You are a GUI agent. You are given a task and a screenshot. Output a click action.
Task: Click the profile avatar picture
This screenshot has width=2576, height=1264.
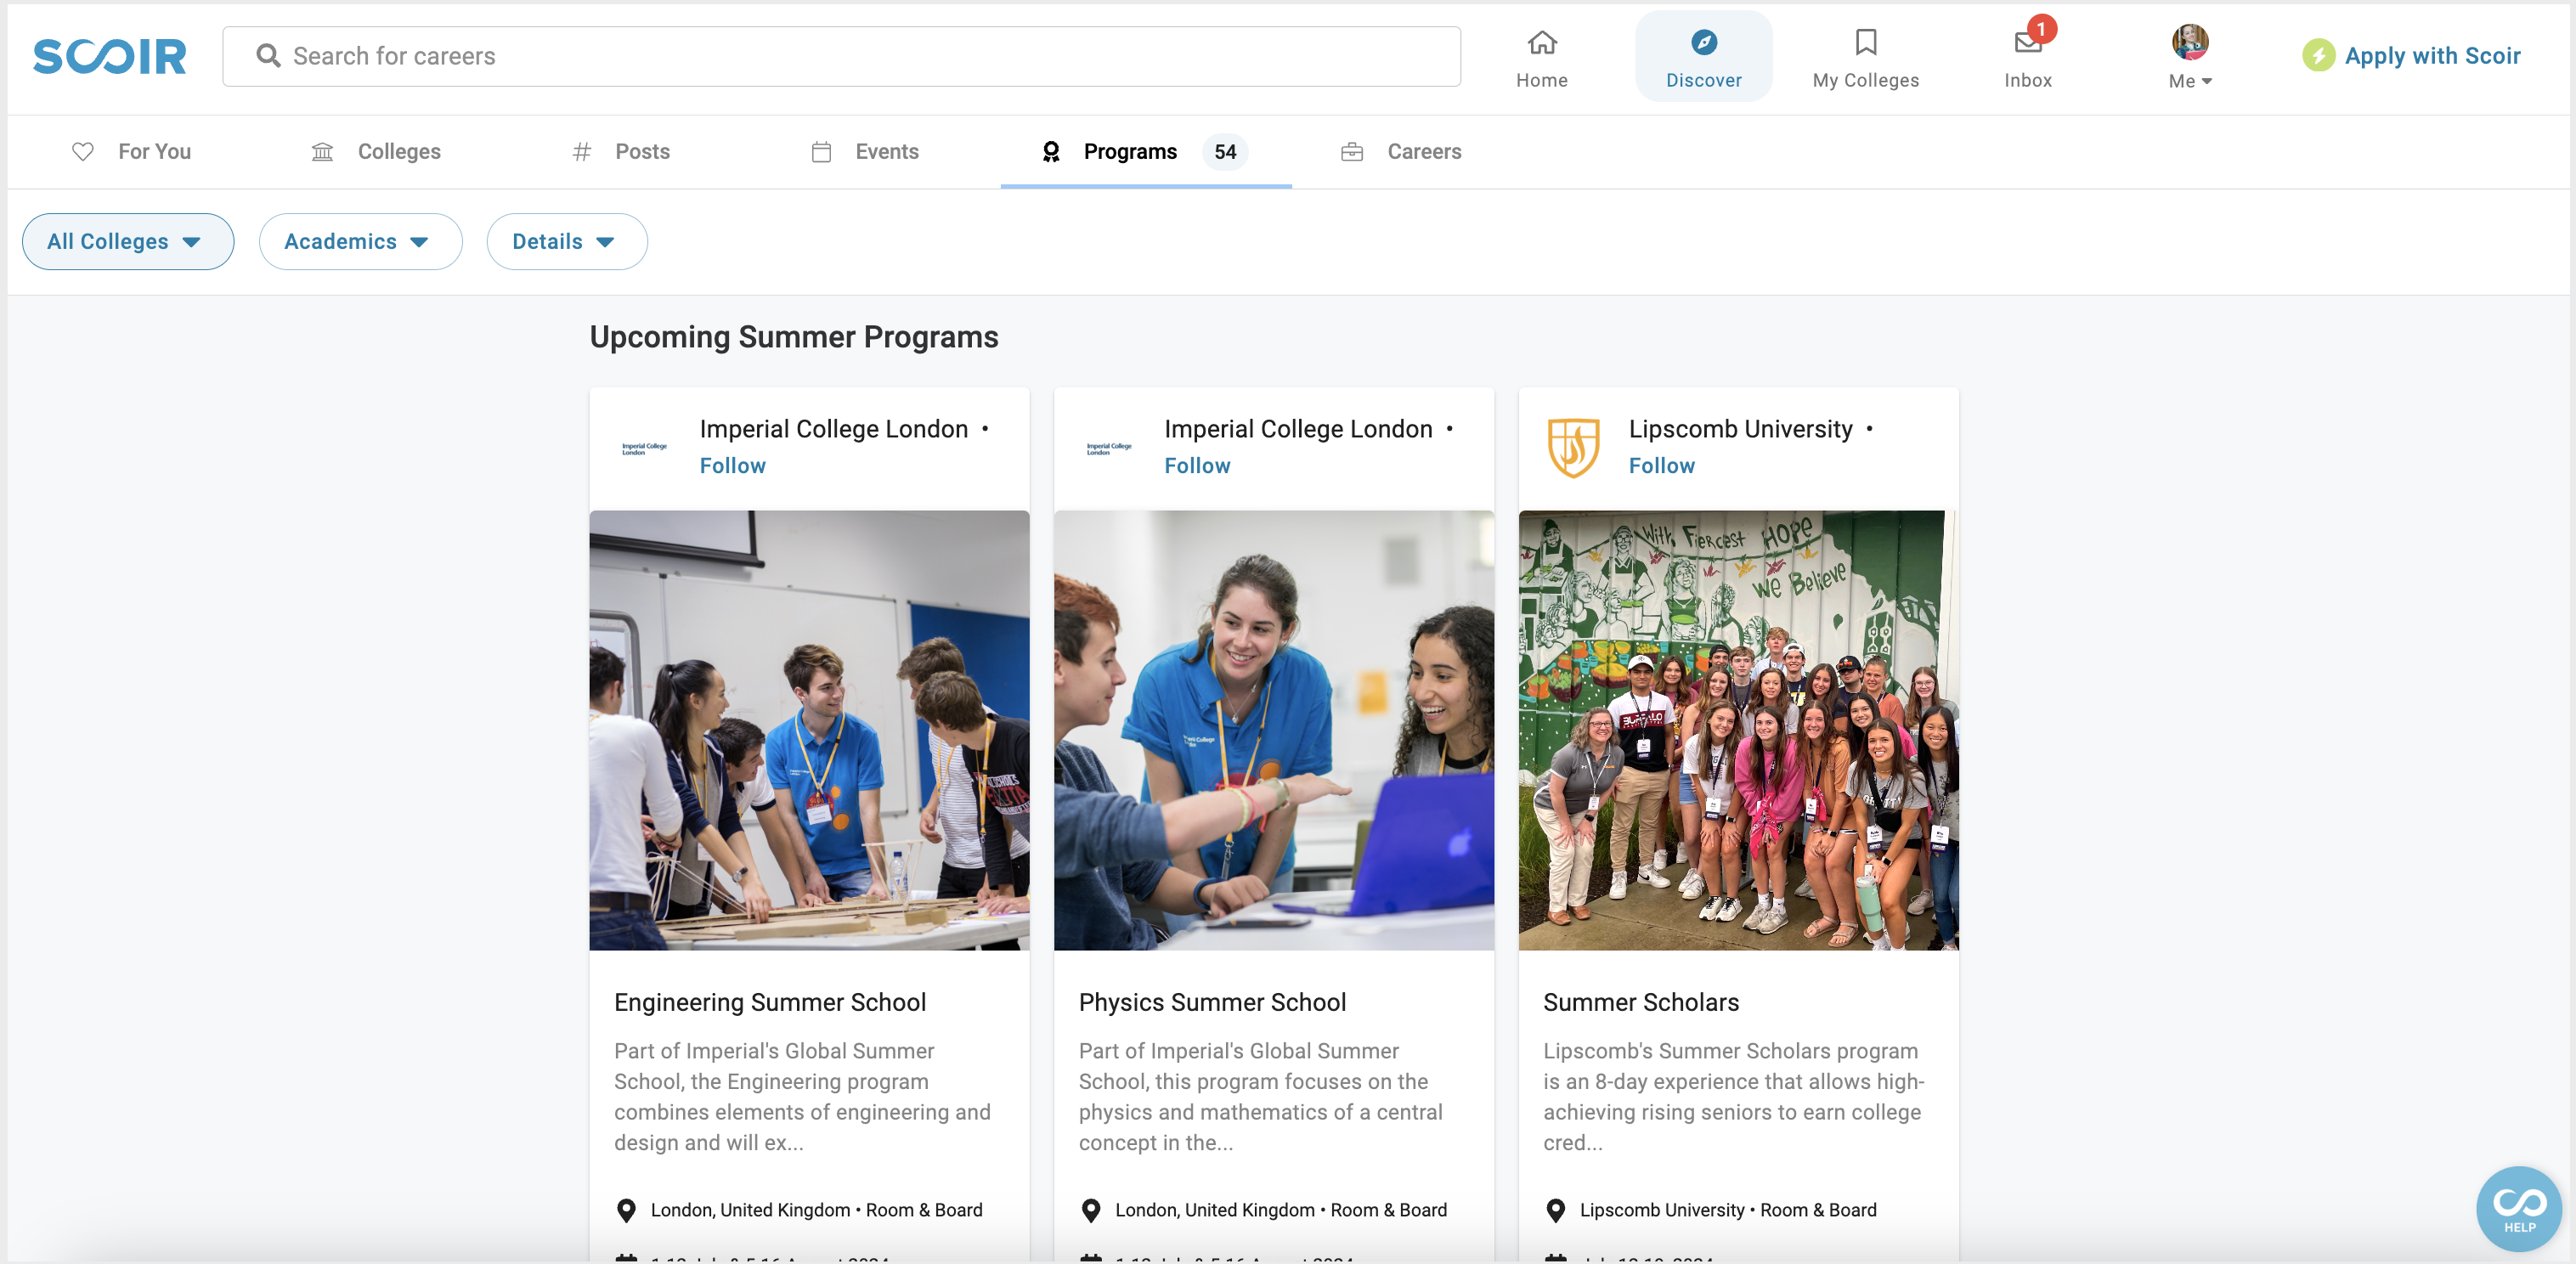[x=2190, y=42]
